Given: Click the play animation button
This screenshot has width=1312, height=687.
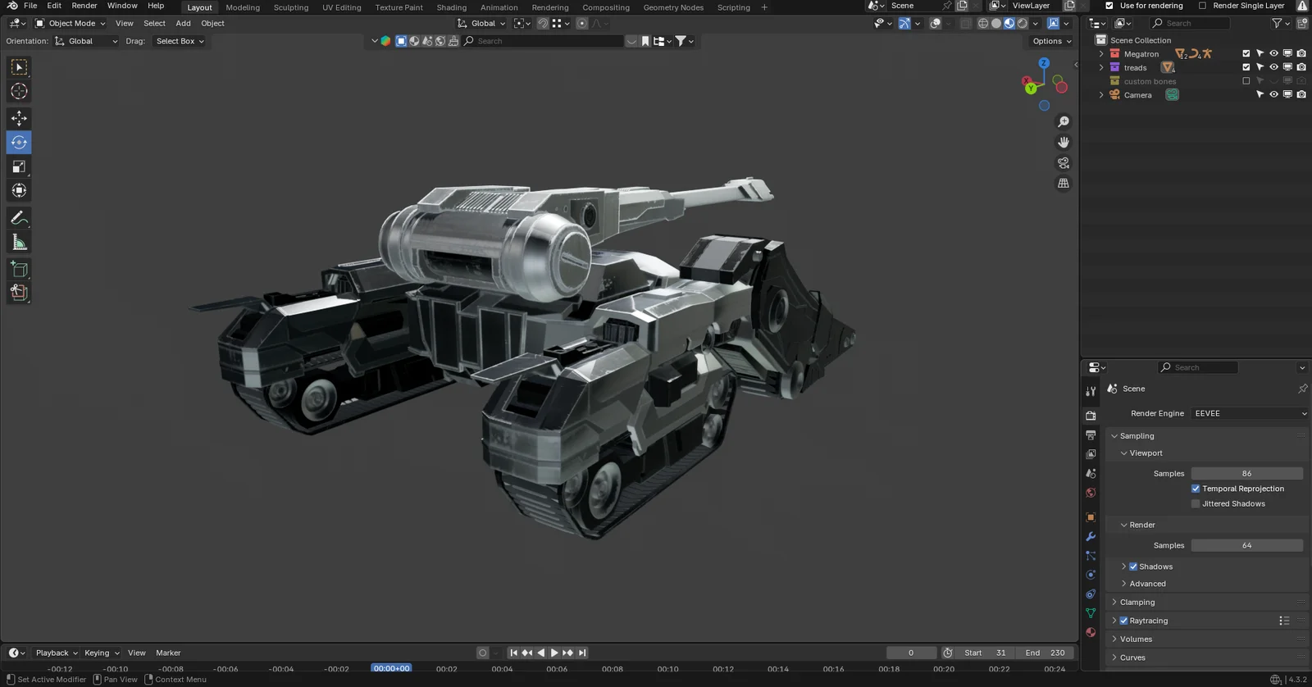Looking at the screenshot, I should tap(554, 653).
